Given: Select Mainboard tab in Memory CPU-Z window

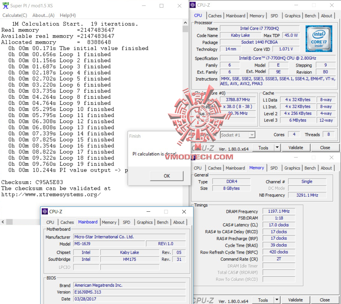Looking at the screenshot, I should pyautogui.click(x=235, y=168).
